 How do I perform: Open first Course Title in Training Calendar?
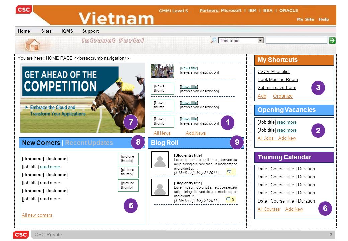[282, 169]
